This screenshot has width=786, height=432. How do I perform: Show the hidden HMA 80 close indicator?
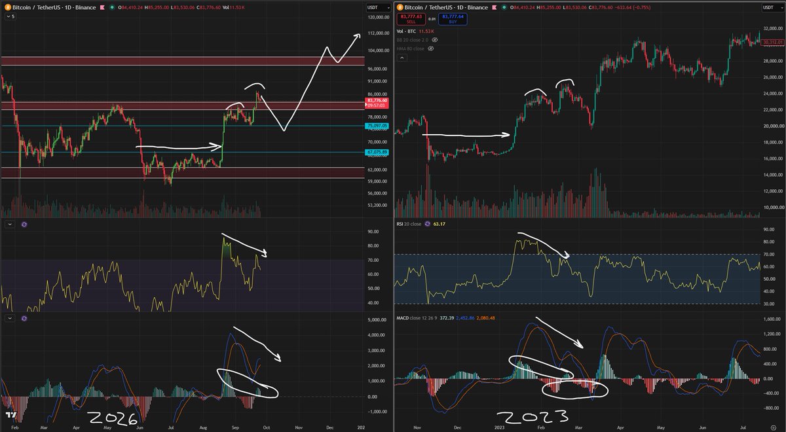[430, 48]
